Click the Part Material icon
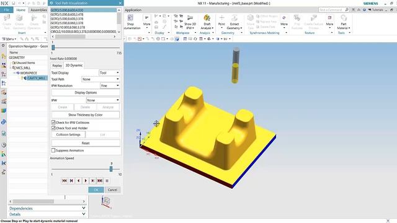 click(x=344, y=18)
